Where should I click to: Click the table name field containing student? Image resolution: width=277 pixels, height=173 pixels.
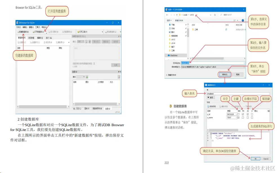pos(238,94)
